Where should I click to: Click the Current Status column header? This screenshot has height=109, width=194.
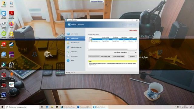coord(105,37)
